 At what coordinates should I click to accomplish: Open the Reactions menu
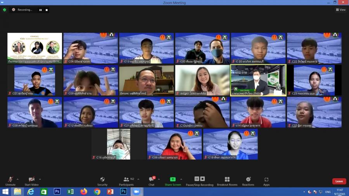click(x=248, y=180)
